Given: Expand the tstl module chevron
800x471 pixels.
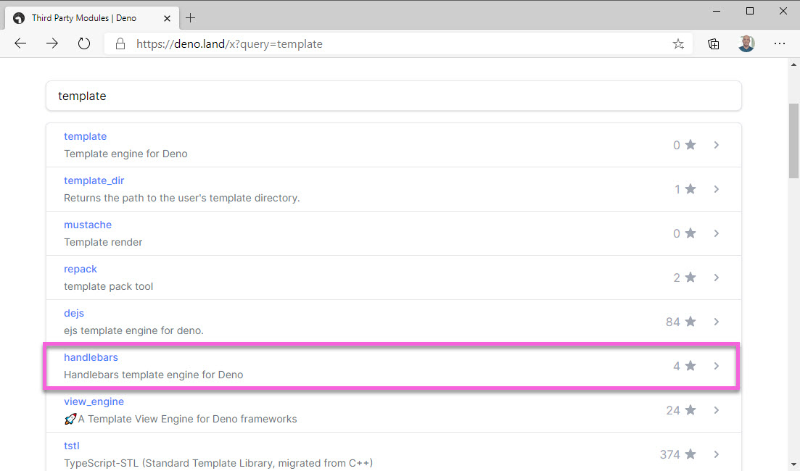Looking at the screenshot, I should coord(716,454).
